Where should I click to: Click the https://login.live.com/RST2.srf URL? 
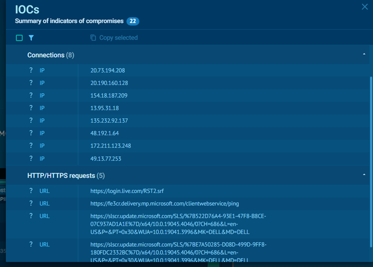point(127,191)
